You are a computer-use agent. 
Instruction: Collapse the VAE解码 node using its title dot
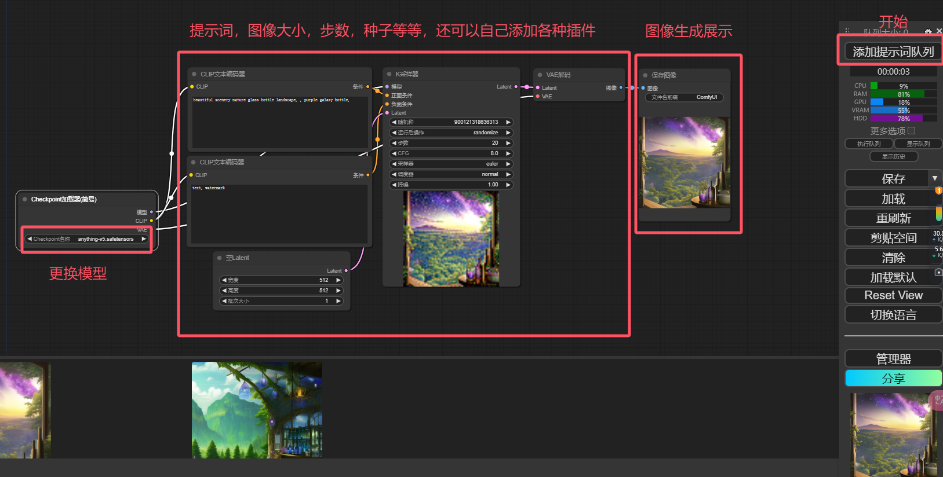(x=540, y=75)
